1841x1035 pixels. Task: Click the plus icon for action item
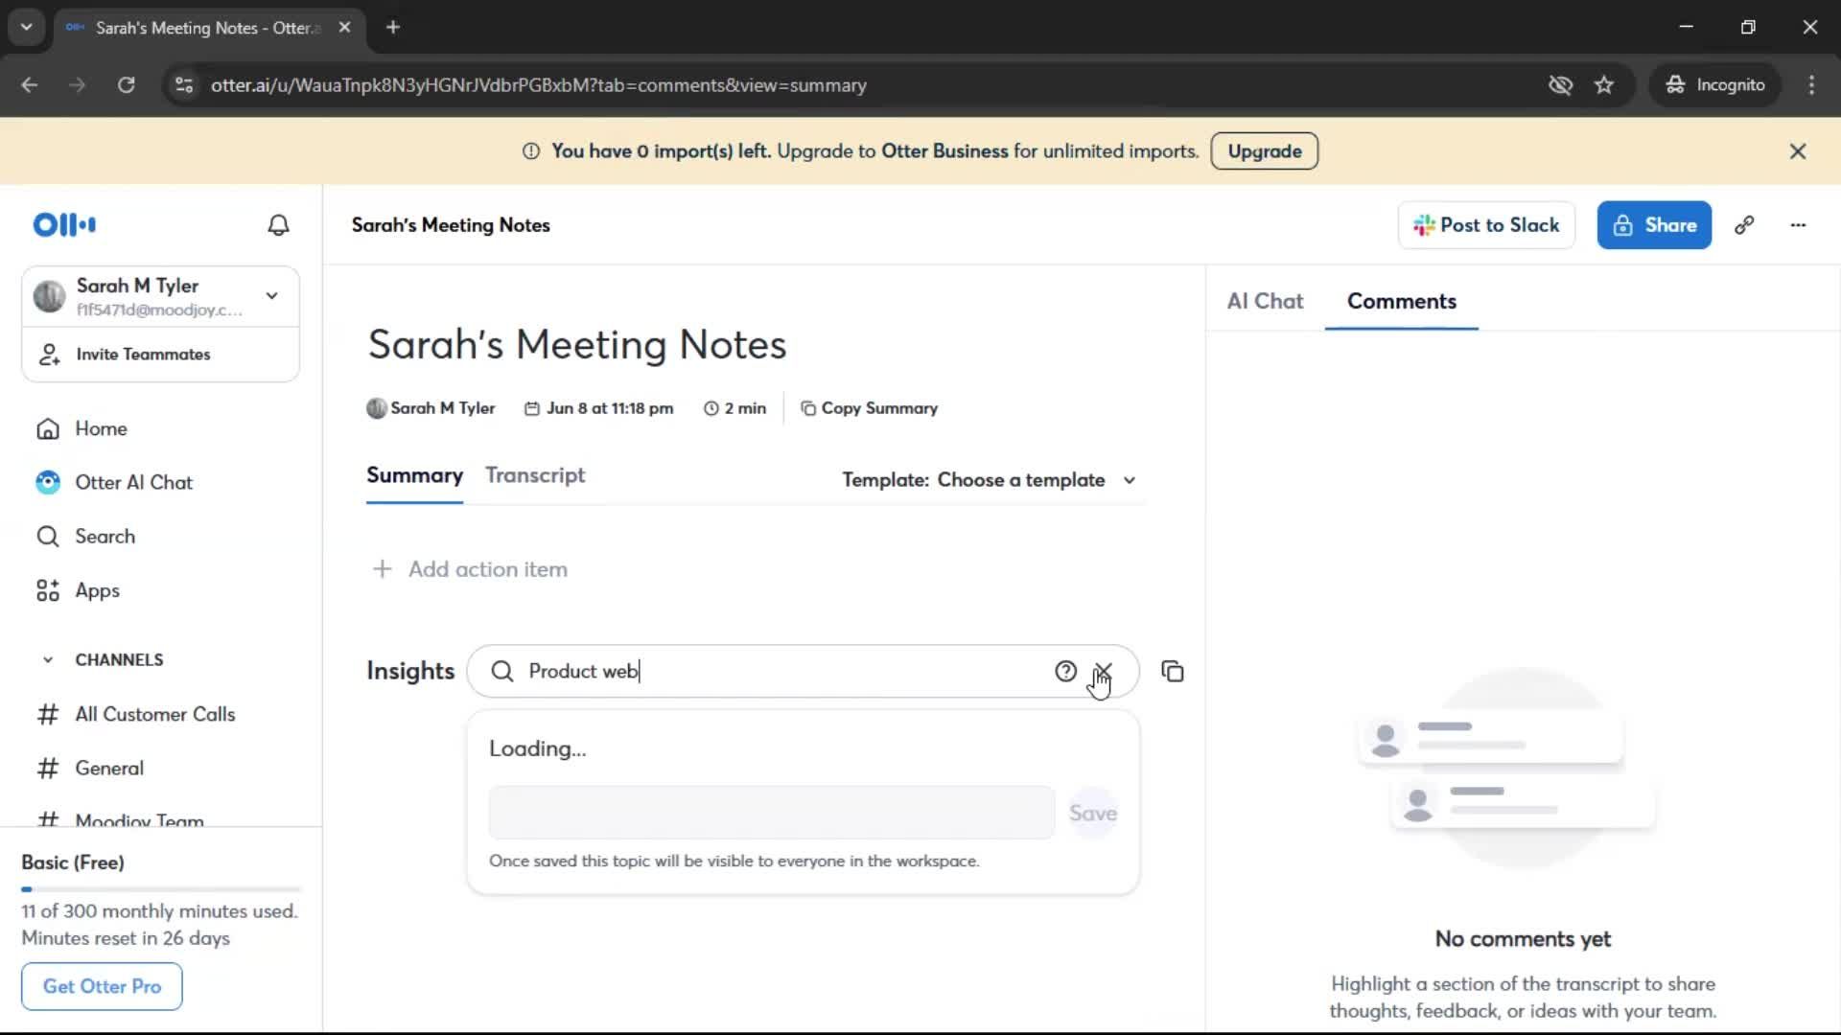382,569
